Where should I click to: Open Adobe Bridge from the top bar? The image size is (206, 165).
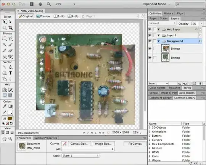coord(32,4)
